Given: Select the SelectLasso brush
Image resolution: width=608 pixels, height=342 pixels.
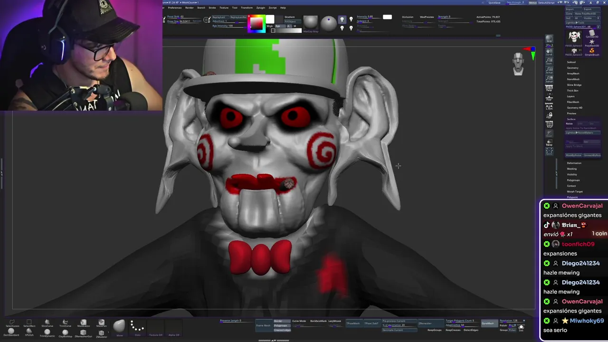Looking at the screenshot, I should (12, 322).
